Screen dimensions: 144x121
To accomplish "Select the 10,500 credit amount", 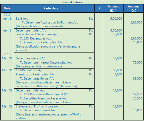I will [x=137, y=98].
